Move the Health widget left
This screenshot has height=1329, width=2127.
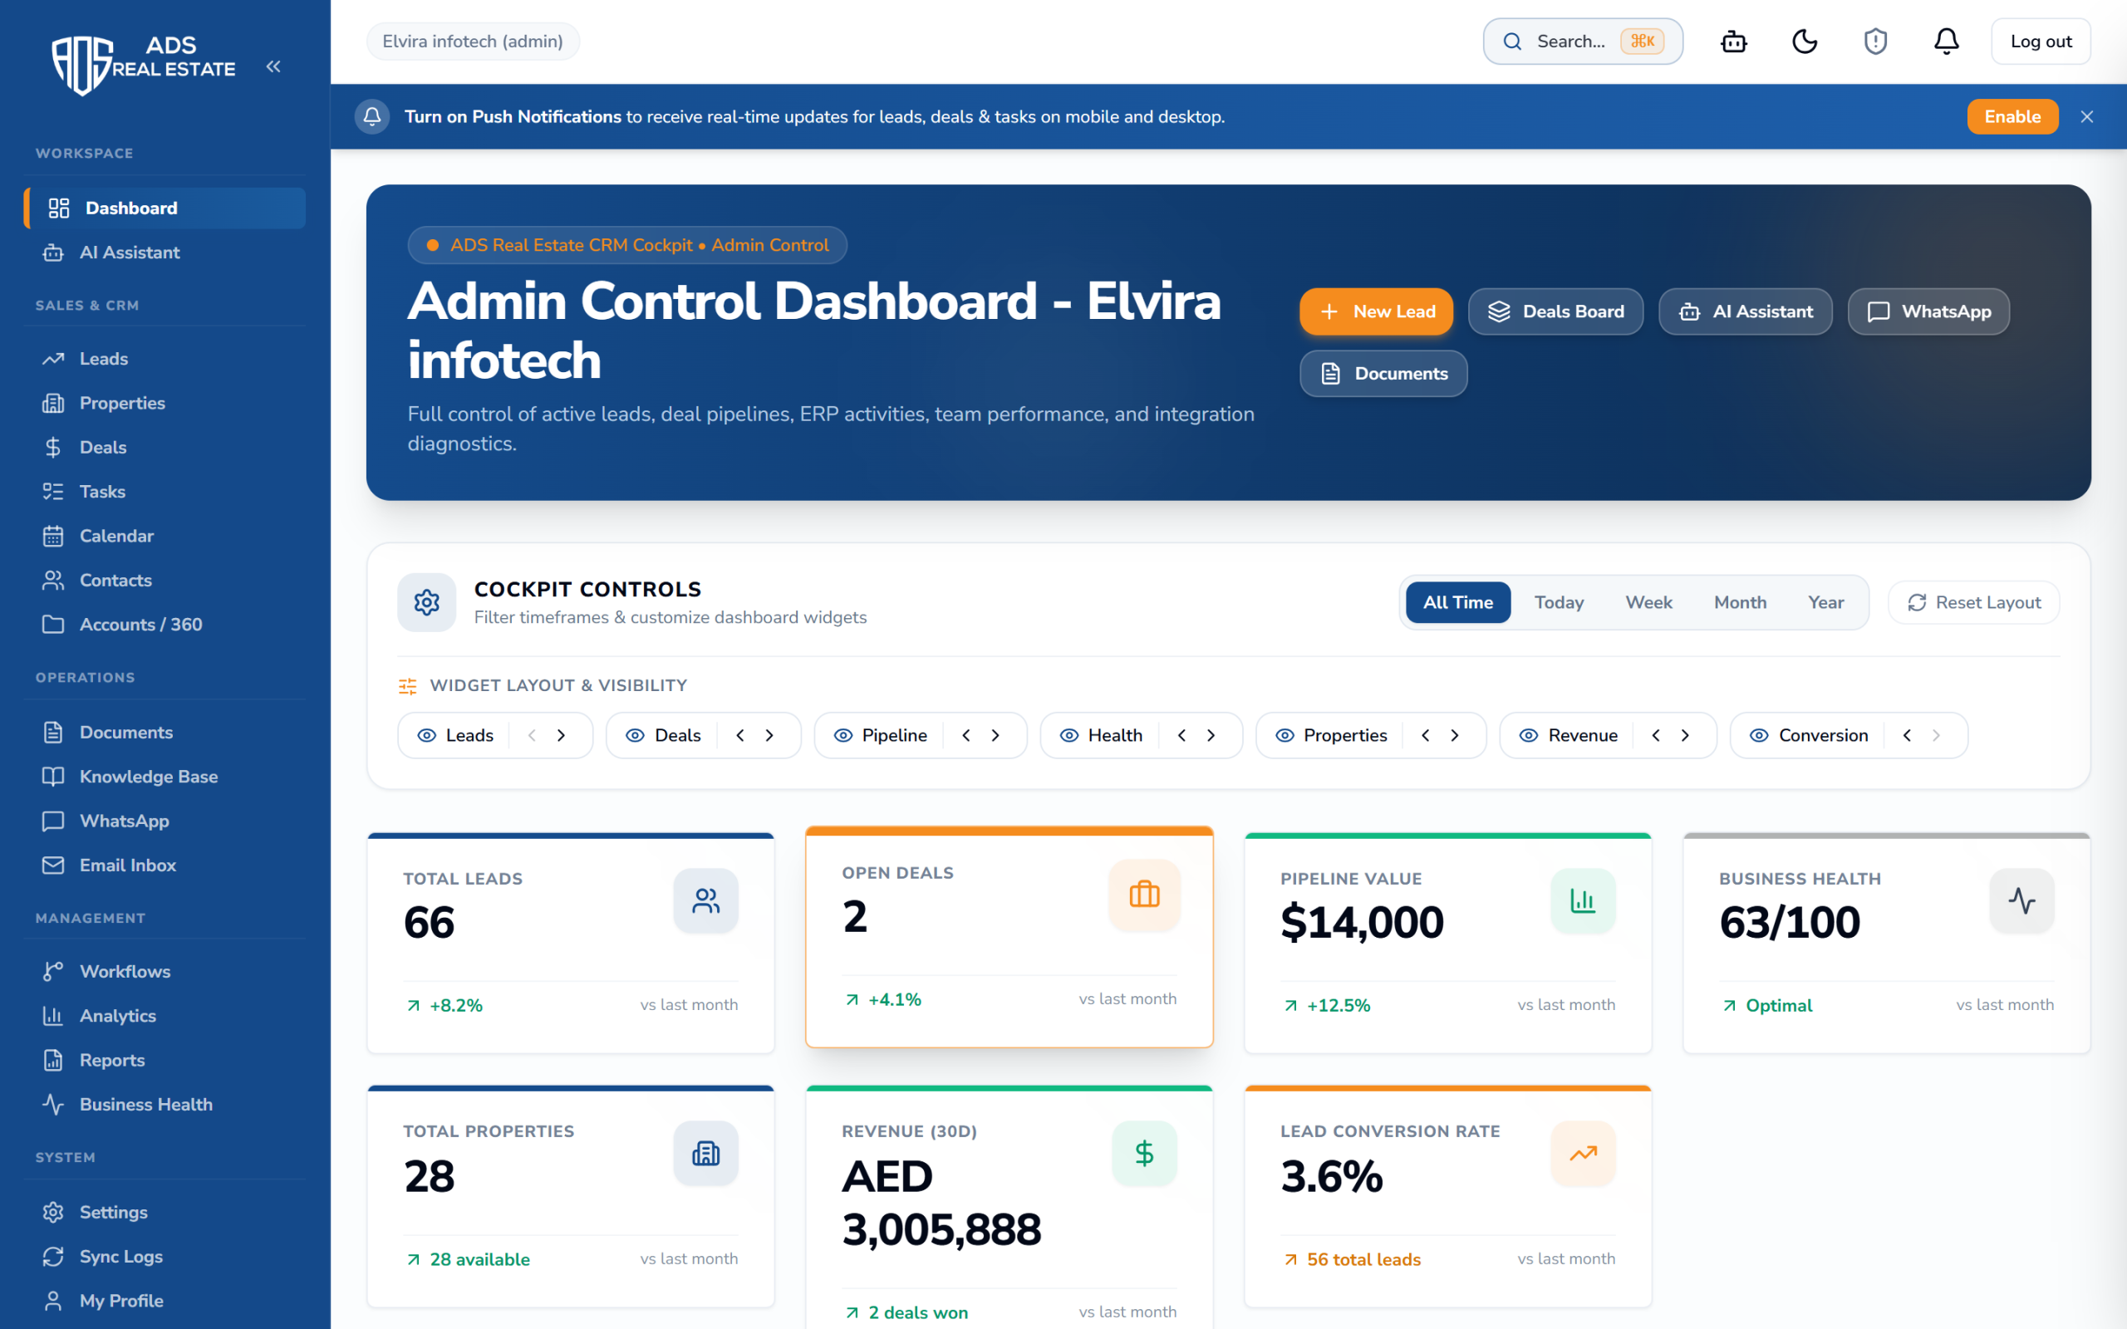tap(1181, 736)
